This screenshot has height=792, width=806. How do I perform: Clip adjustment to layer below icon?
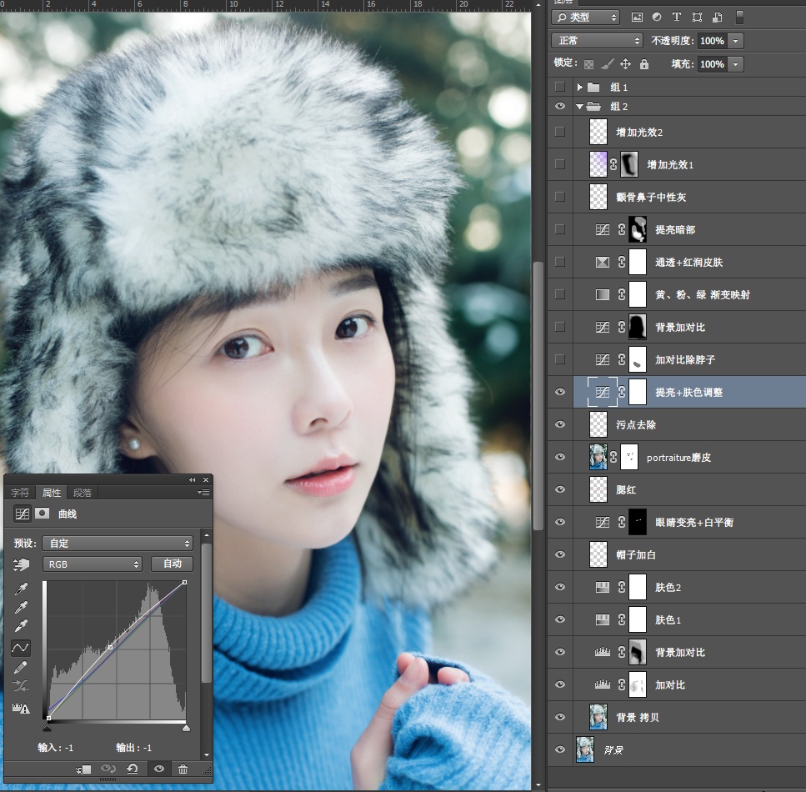point(83,769)
